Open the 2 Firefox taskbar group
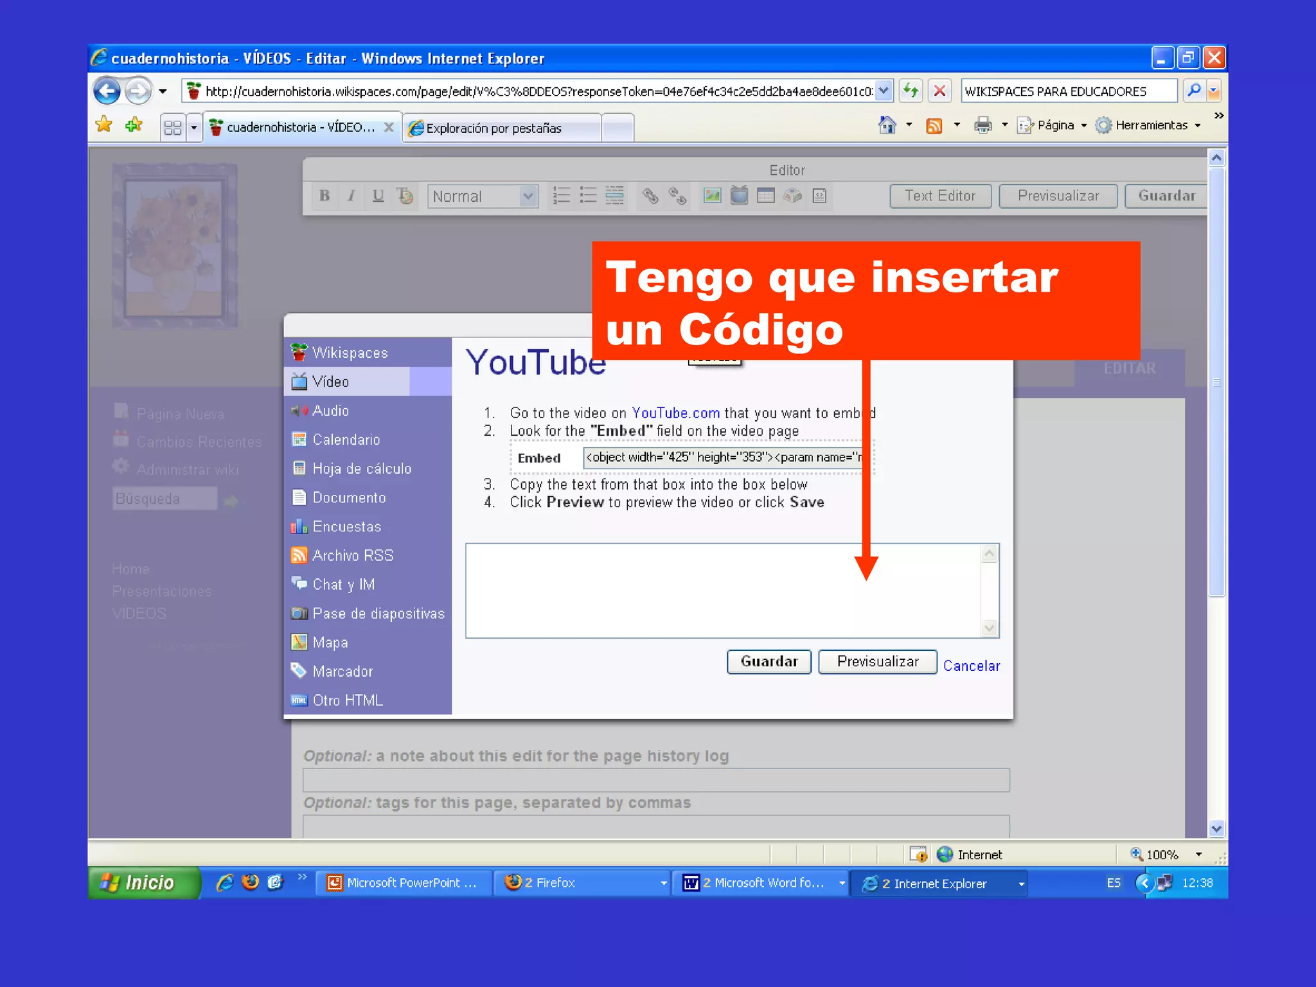The image size is (1316, 987). [583, 883]
